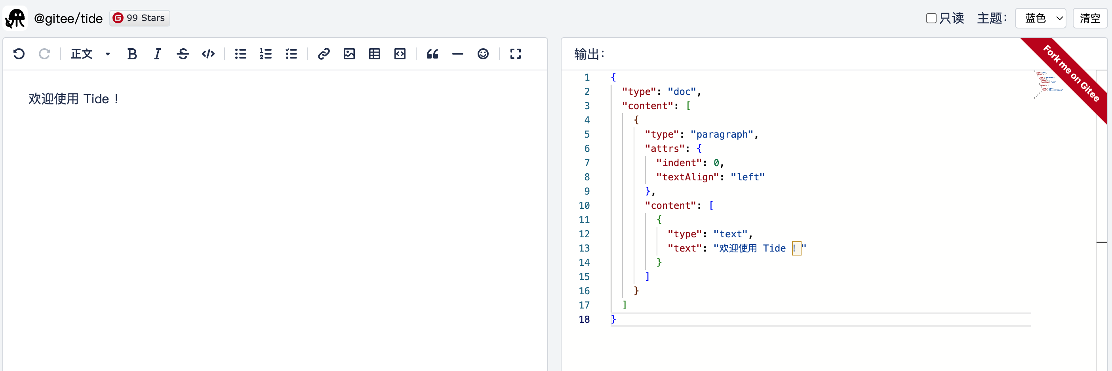Open the @gitee/tide title link

coord(68,19)
